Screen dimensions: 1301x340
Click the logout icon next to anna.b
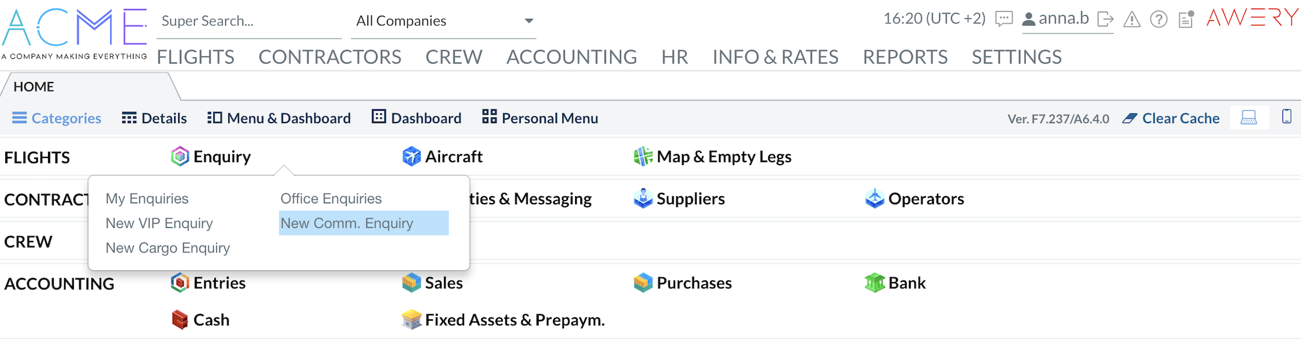coord(1105,19)
